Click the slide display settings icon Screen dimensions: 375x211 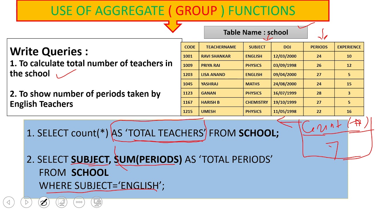[62, 202]
